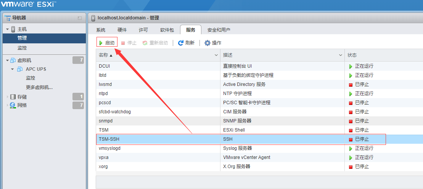This screenshot has width=423, height=189.
Task: Click the stopped status icon for lwsmd
Action: point(351,85)
